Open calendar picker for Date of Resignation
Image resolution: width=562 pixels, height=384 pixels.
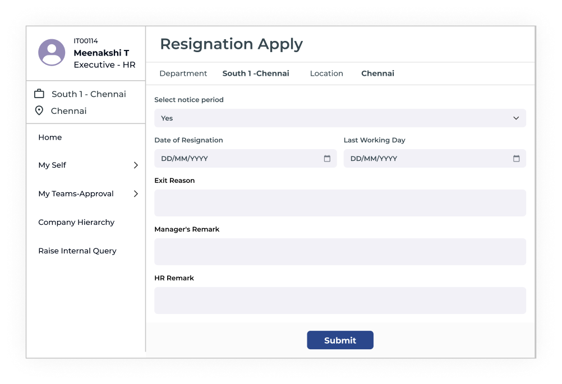[327, 159]
